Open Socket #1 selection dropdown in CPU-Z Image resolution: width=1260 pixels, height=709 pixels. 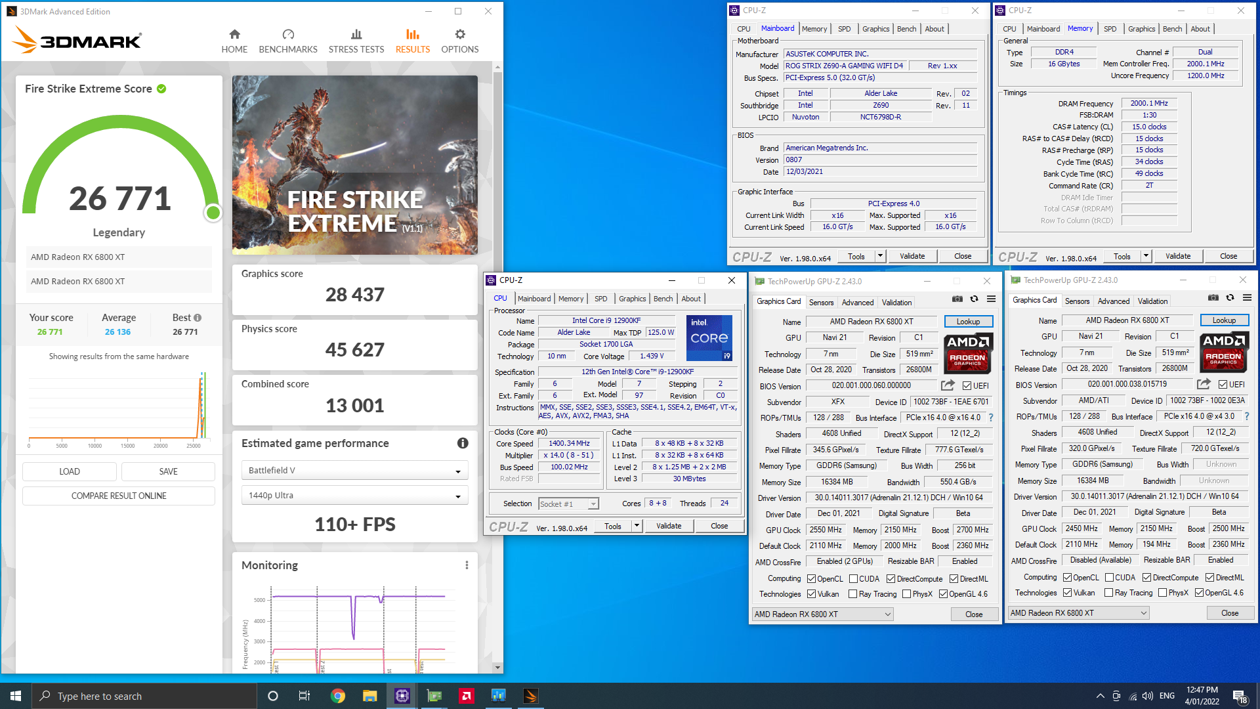point(568,504)
